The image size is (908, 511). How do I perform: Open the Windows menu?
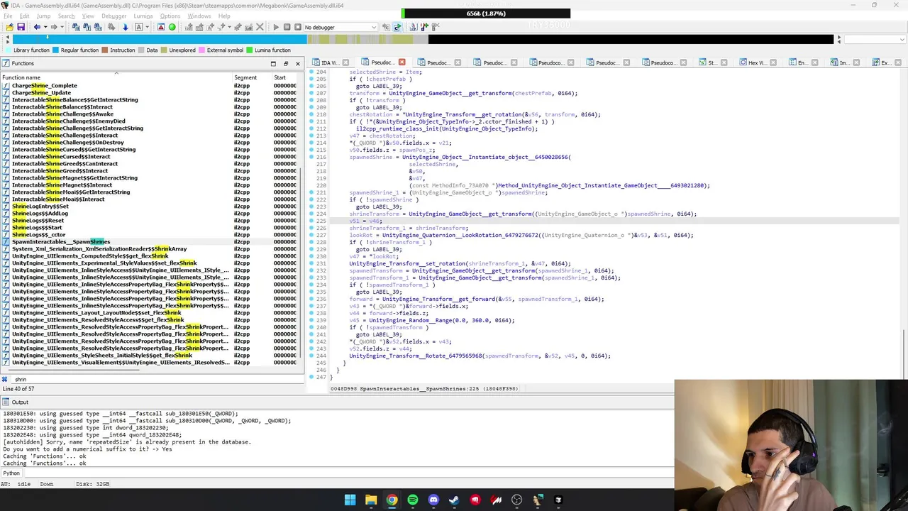[199, 16]
